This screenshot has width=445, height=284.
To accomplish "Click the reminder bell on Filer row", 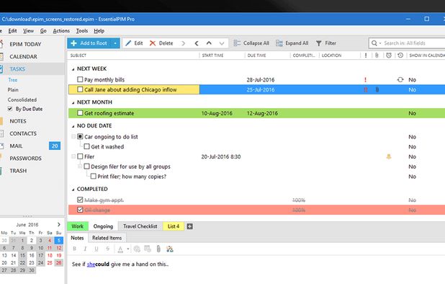I will point(389,156).
